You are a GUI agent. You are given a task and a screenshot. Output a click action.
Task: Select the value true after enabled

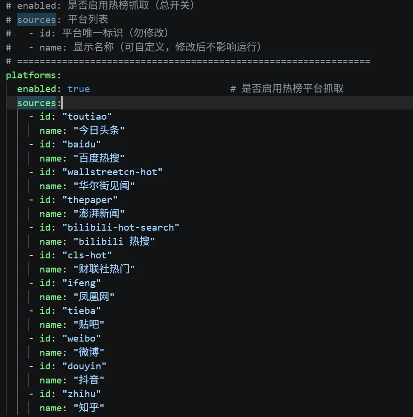point(79,89)
